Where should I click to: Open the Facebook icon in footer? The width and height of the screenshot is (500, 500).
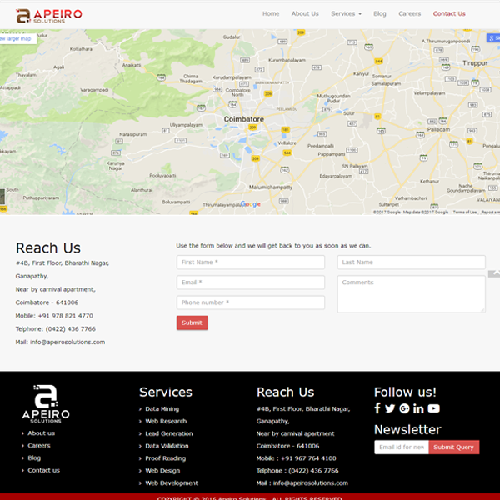pos(377,408)
